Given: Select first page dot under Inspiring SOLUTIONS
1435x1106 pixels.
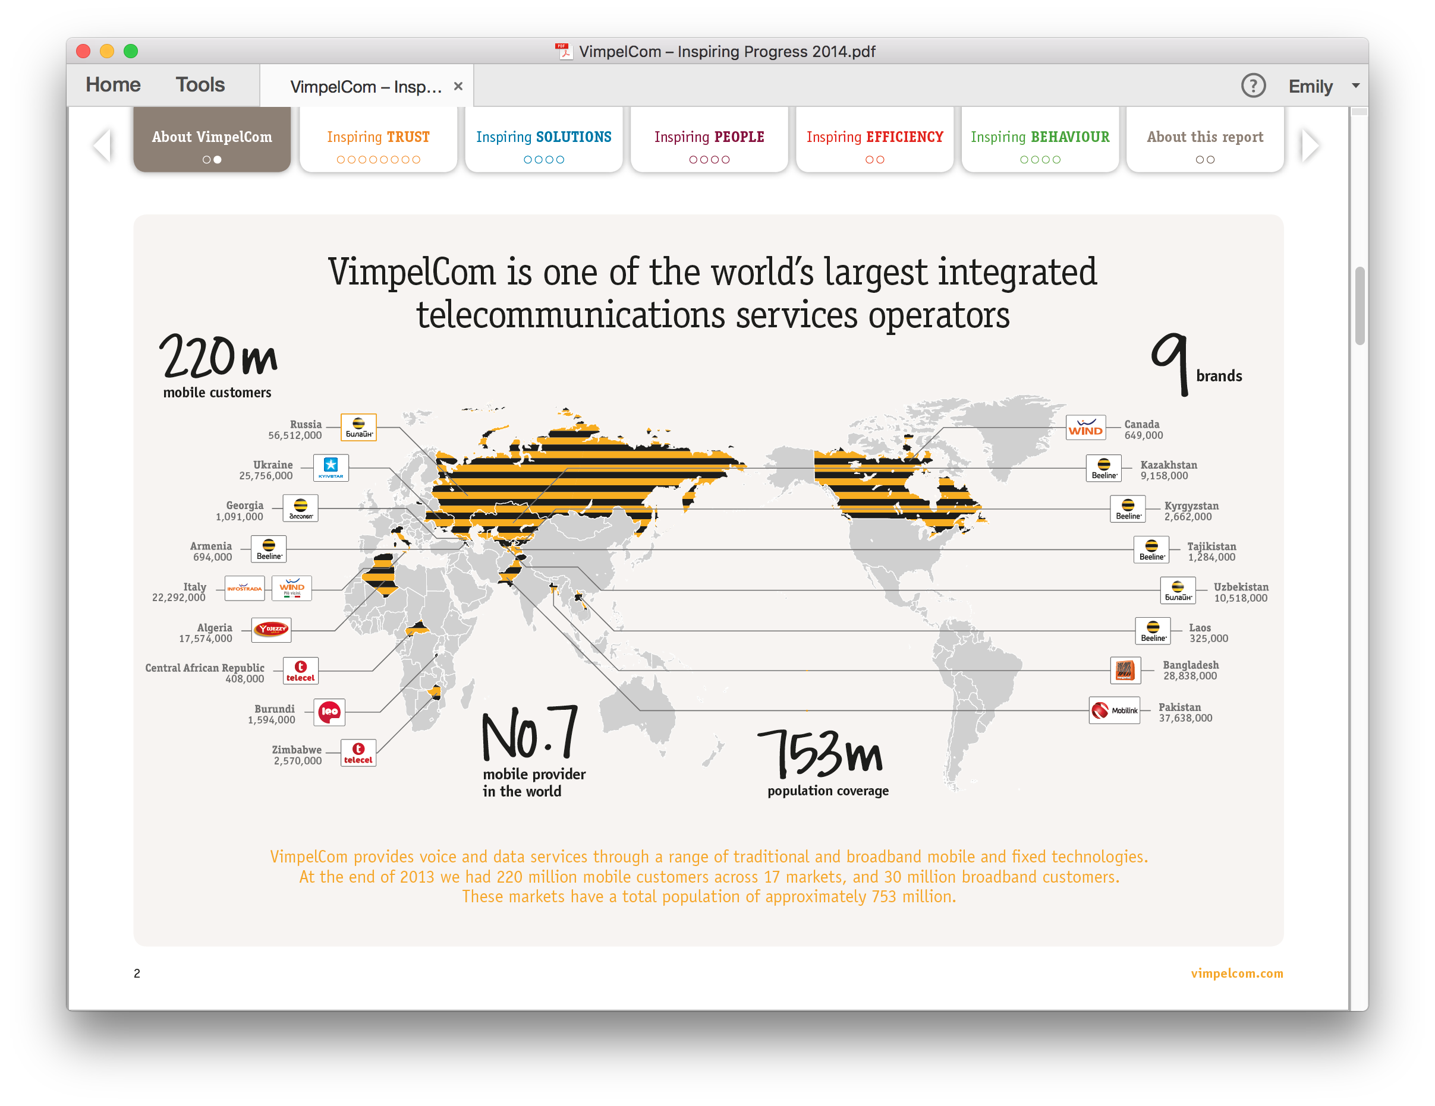Looking at the screenshot, I should point(528,160).
